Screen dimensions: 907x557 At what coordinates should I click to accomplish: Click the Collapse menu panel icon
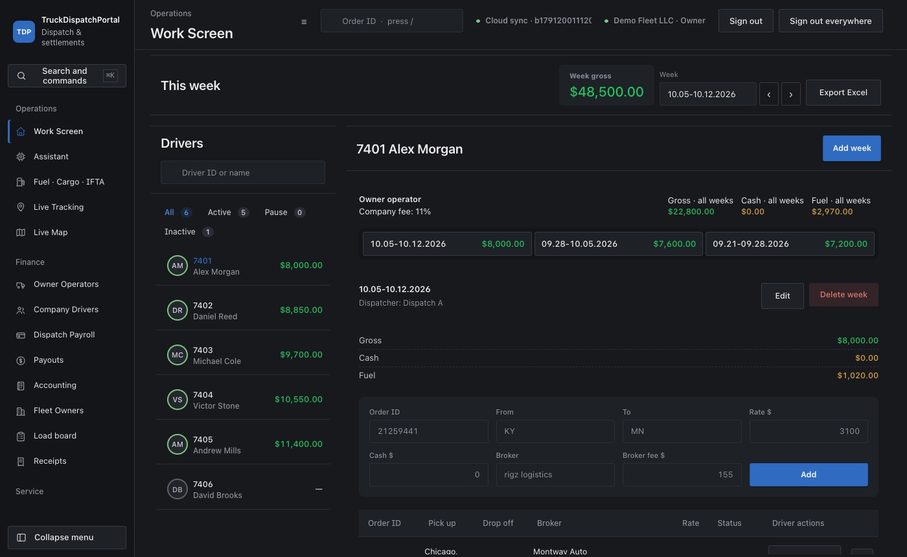click(x=21, y=538)
